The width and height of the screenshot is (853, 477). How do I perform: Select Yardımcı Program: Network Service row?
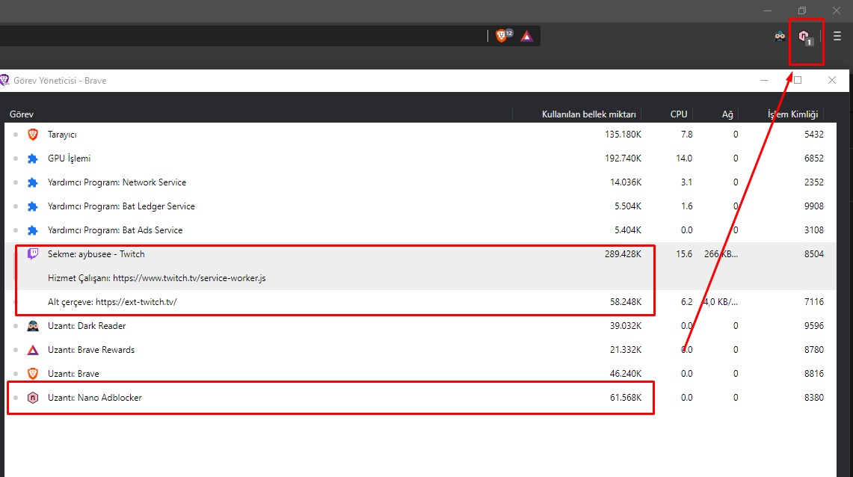click(420, 182)
